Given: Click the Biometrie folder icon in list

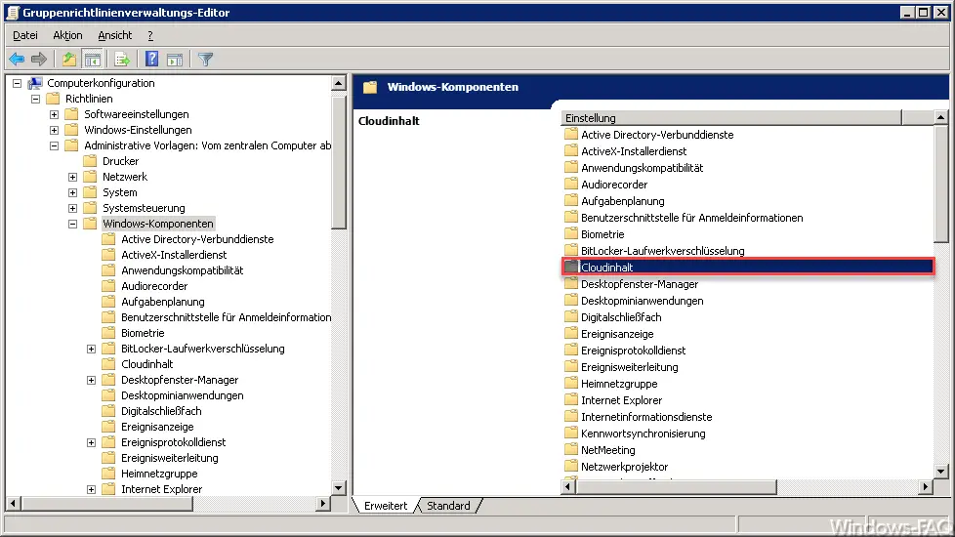Looking at the screenshot, I should [570, 233].
